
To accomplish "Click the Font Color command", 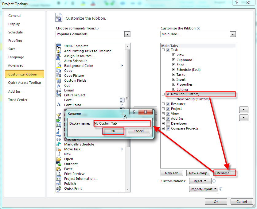I will [x=72, y=105].
